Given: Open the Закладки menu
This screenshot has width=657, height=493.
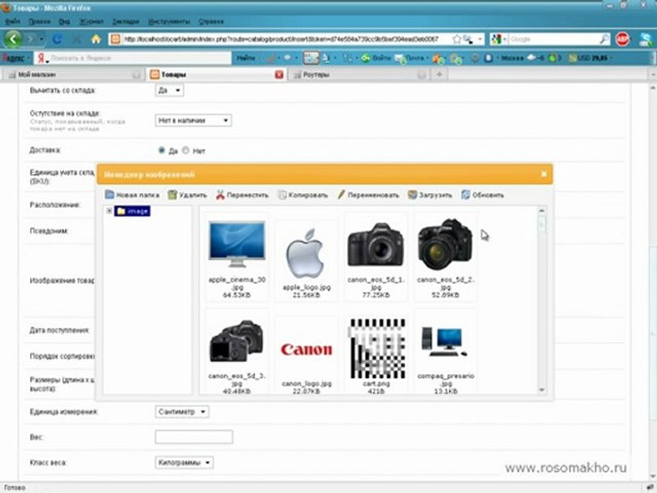Looking at the screenshot, I should coord(126,21).
